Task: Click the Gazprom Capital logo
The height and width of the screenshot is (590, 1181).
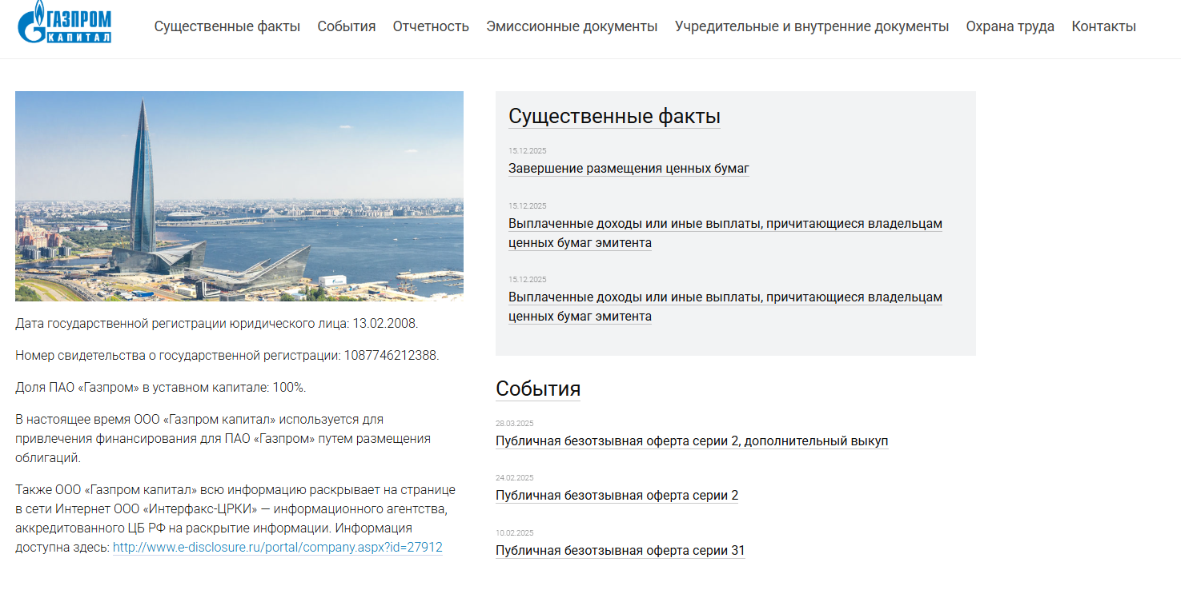Action: pyautogui.click(x=65, y=22)
